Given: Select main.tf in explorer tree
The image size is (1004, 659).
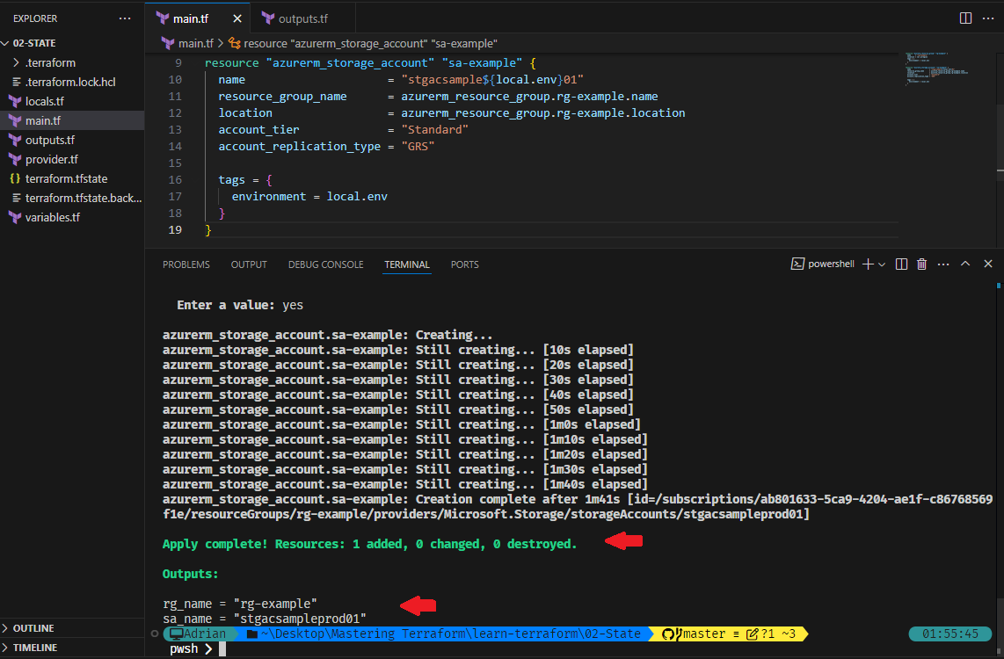Looking at the screenshot, I should point(72,120).
